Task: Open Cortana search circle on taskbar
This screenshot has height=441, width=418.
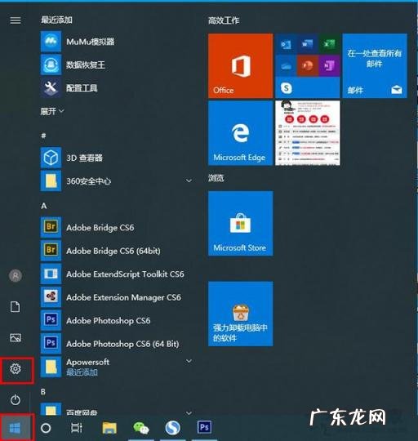Action: [46, 428]
